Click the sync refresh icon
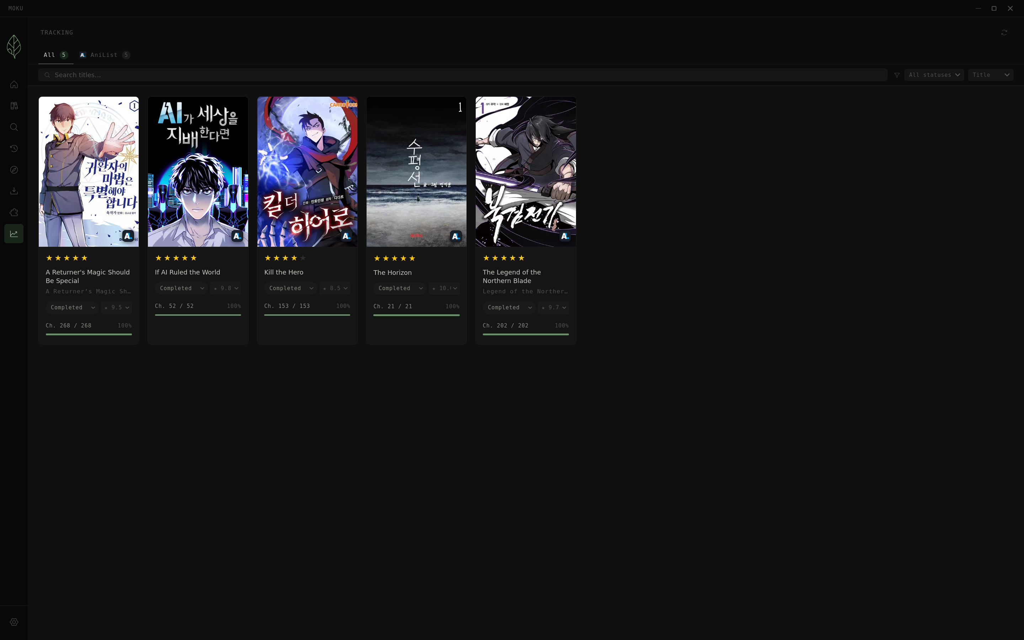Viewport: 1024px width, 640px height. (1004, 33)
